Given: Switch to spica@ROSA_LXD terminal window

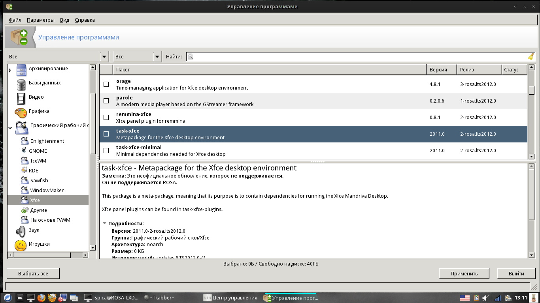Looking at the screenshot, I should [112, 297].
